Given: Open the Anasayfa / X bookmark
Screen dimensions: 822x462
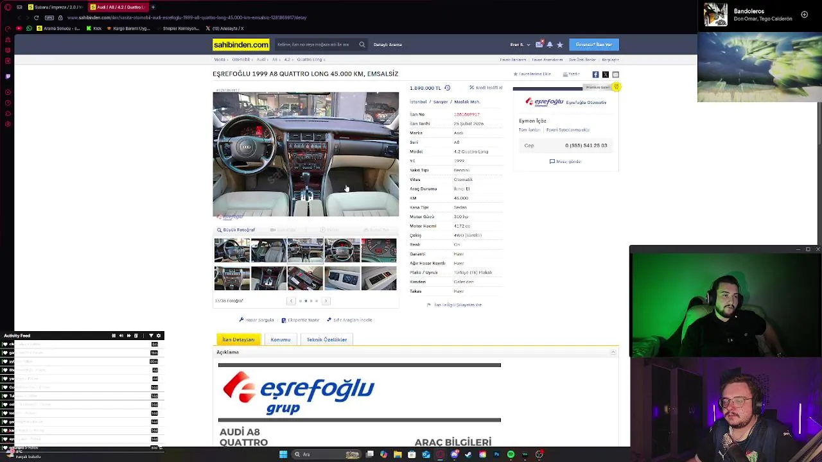Looking at the screenshot, I should pos(225,28).
